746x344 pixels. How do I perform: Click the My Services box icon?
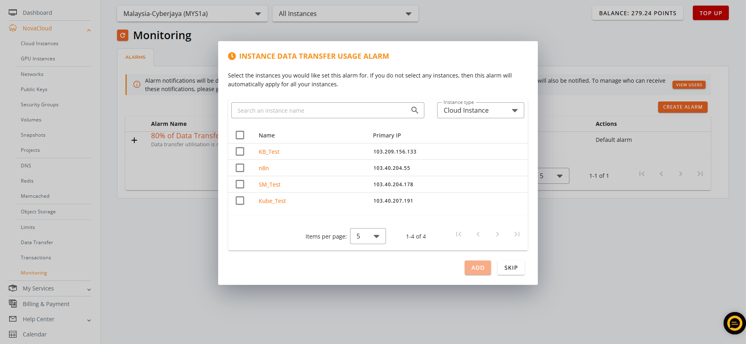pyautogui.click(x=13, y=288)
